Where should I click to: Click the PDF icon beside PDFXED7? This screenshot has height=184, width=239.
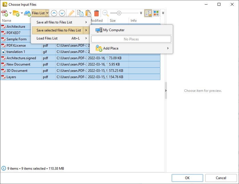(x=3, y=33)
